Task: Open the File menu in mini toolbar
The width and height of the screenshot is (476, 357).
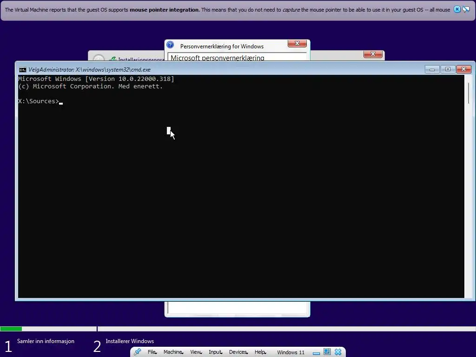Action: coord(152,352)
